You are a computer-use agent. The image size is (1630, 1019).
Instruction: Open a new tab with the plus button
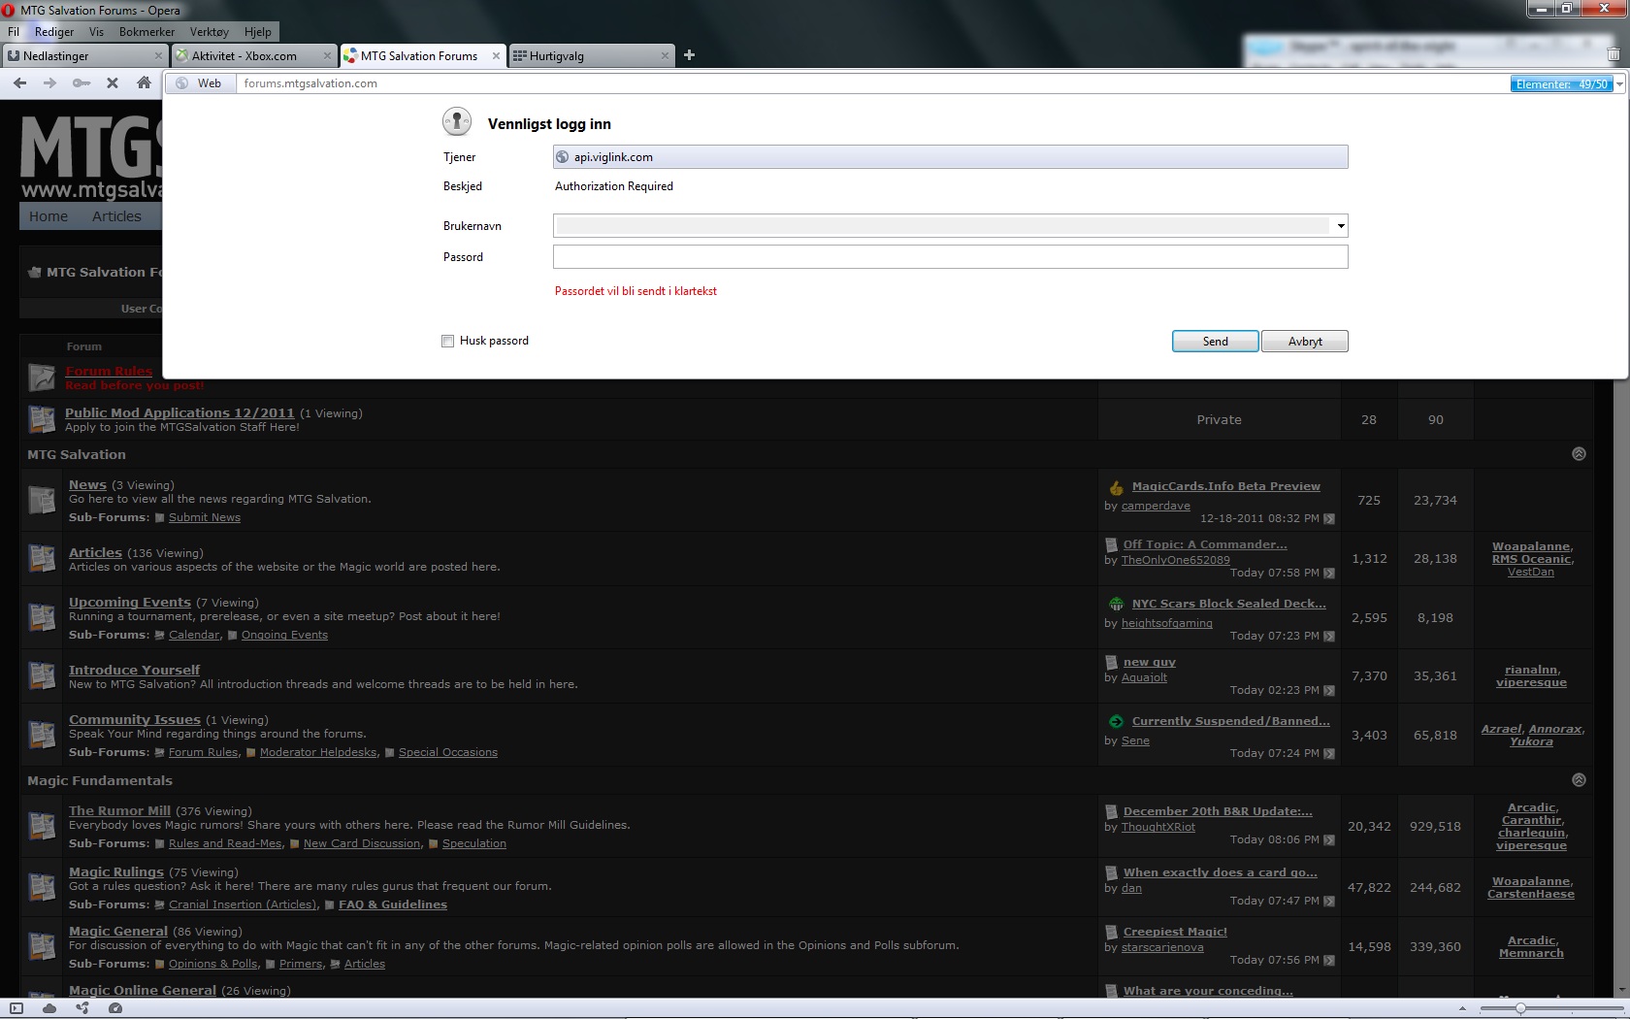click(689, 55)
